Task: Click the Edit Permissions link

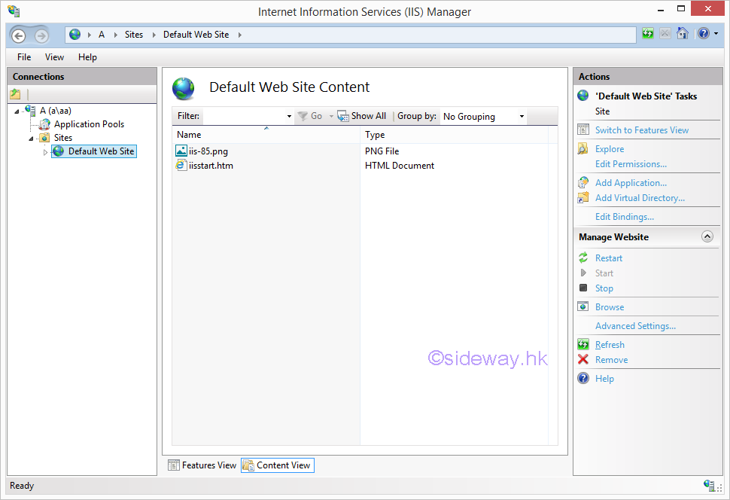Action: (631, 164)
